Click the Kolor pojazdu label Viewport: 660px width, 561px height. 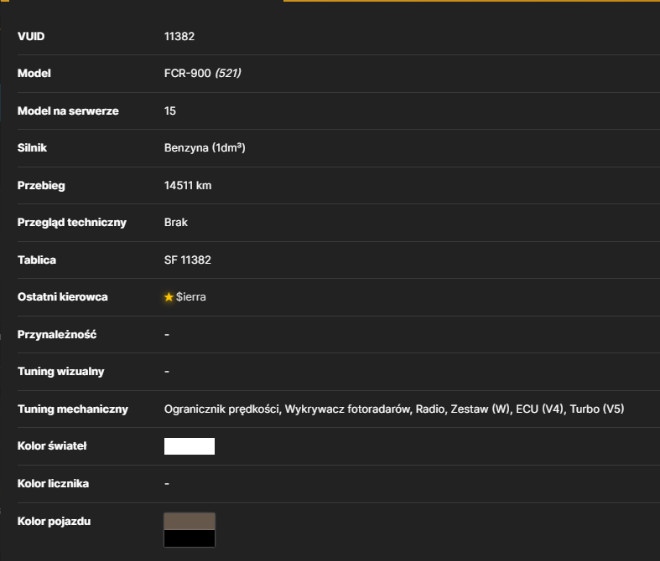(54, 521)
